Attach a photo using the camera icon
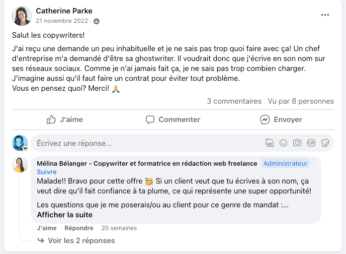This screenshot has width=346, height=254. point(297,143)
